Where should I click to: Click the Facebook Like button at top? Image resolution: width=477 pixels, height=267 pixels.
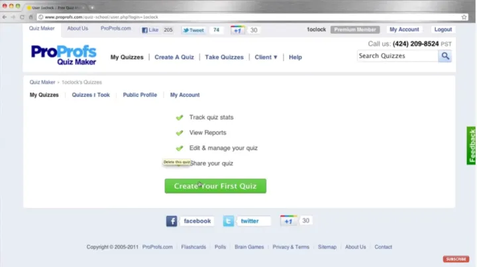pos(150,30)
